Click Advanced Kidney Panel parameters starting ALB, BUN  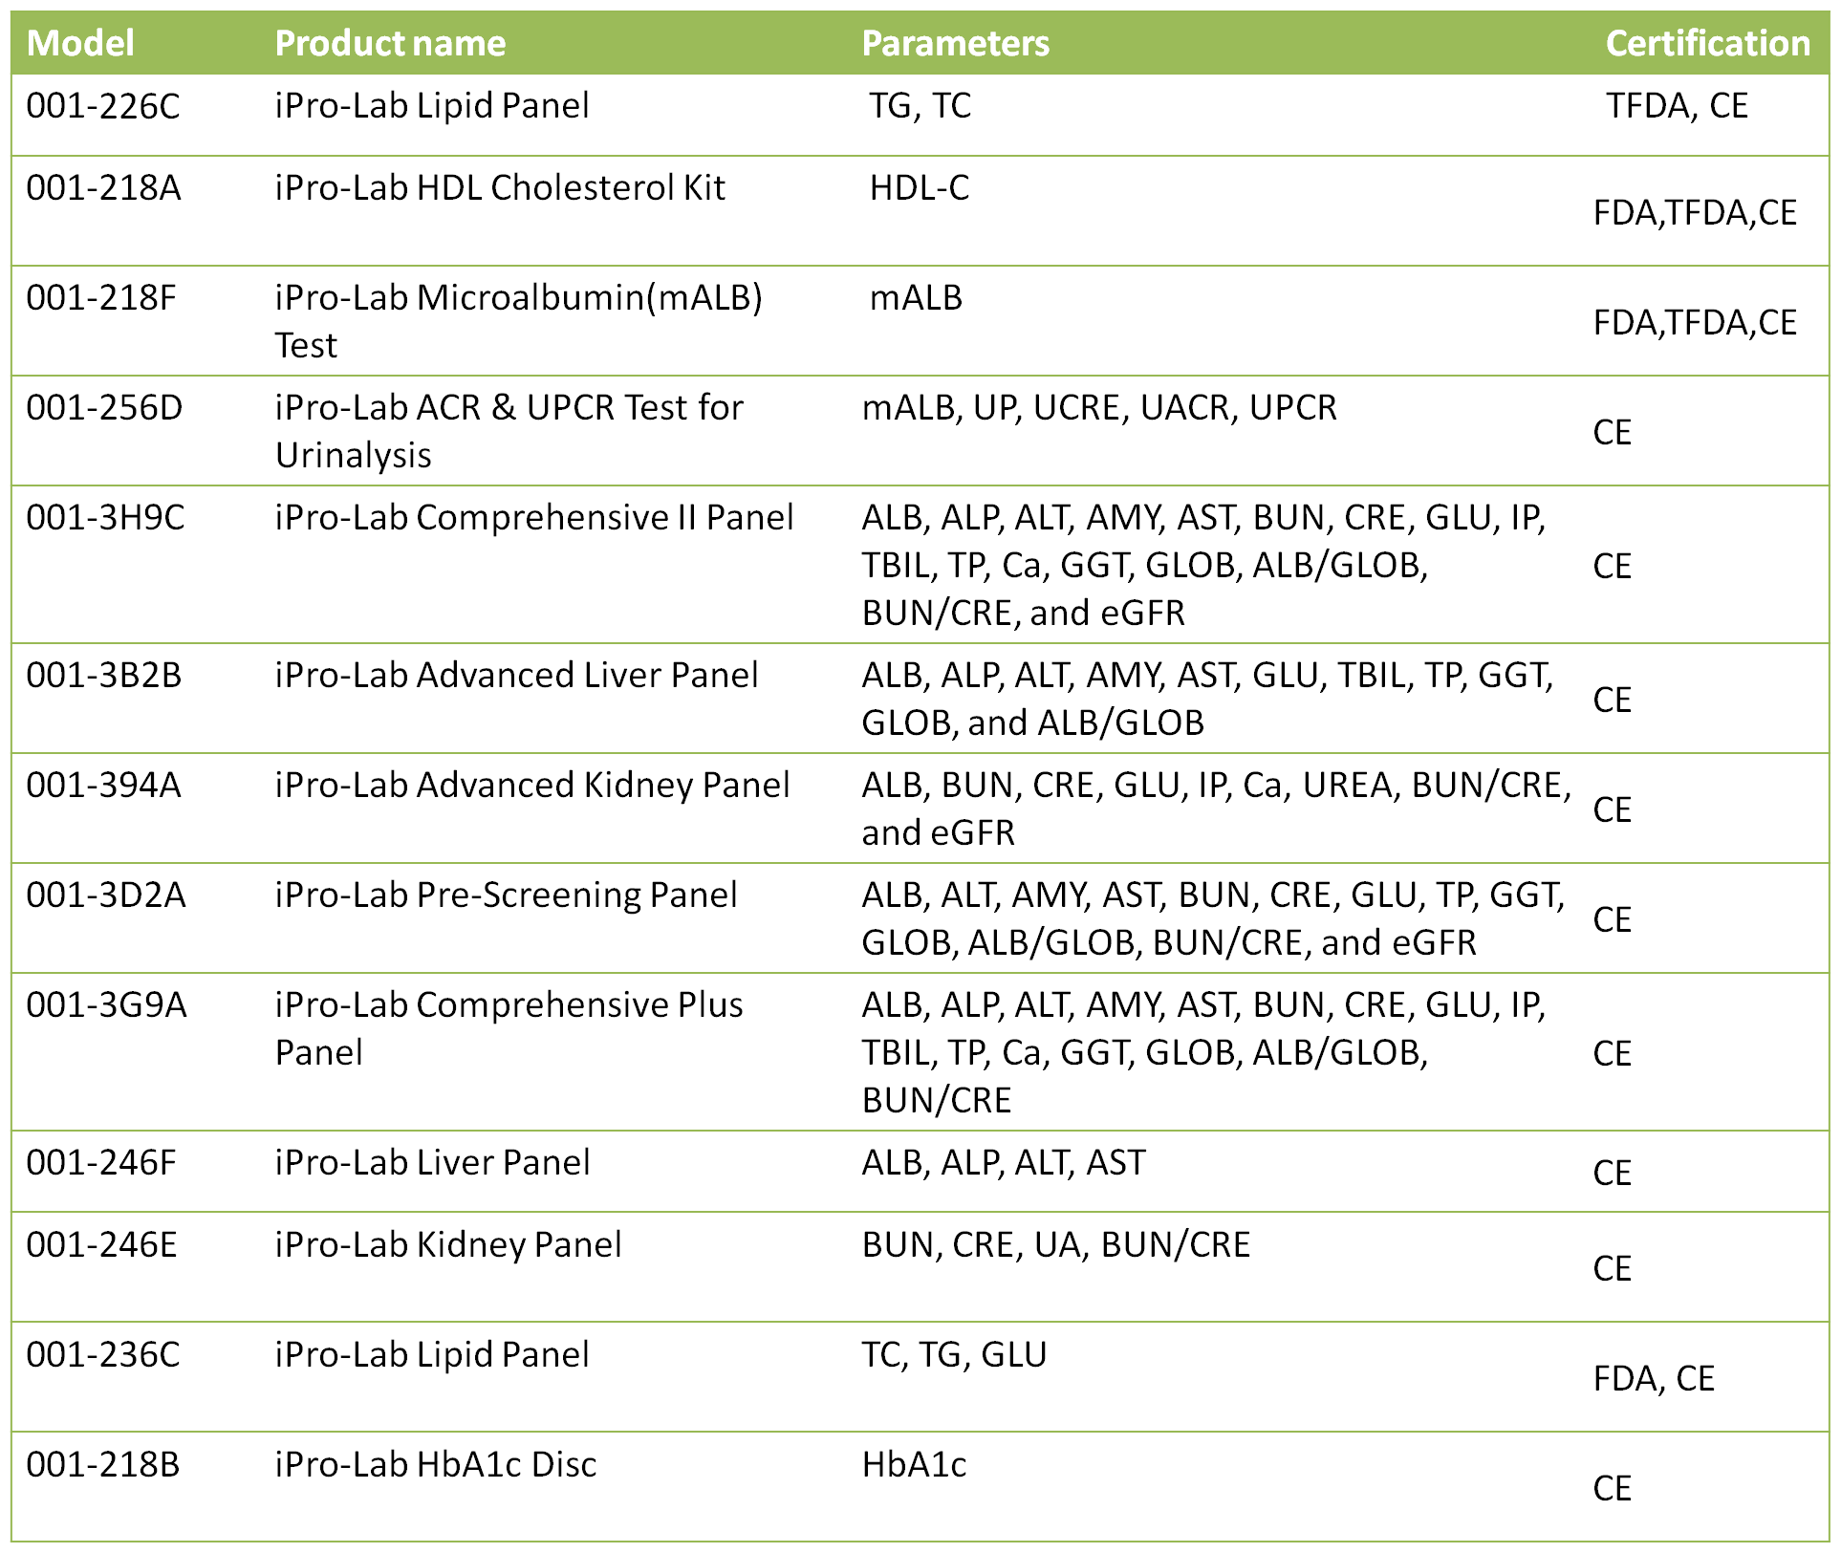[1217, 809]
